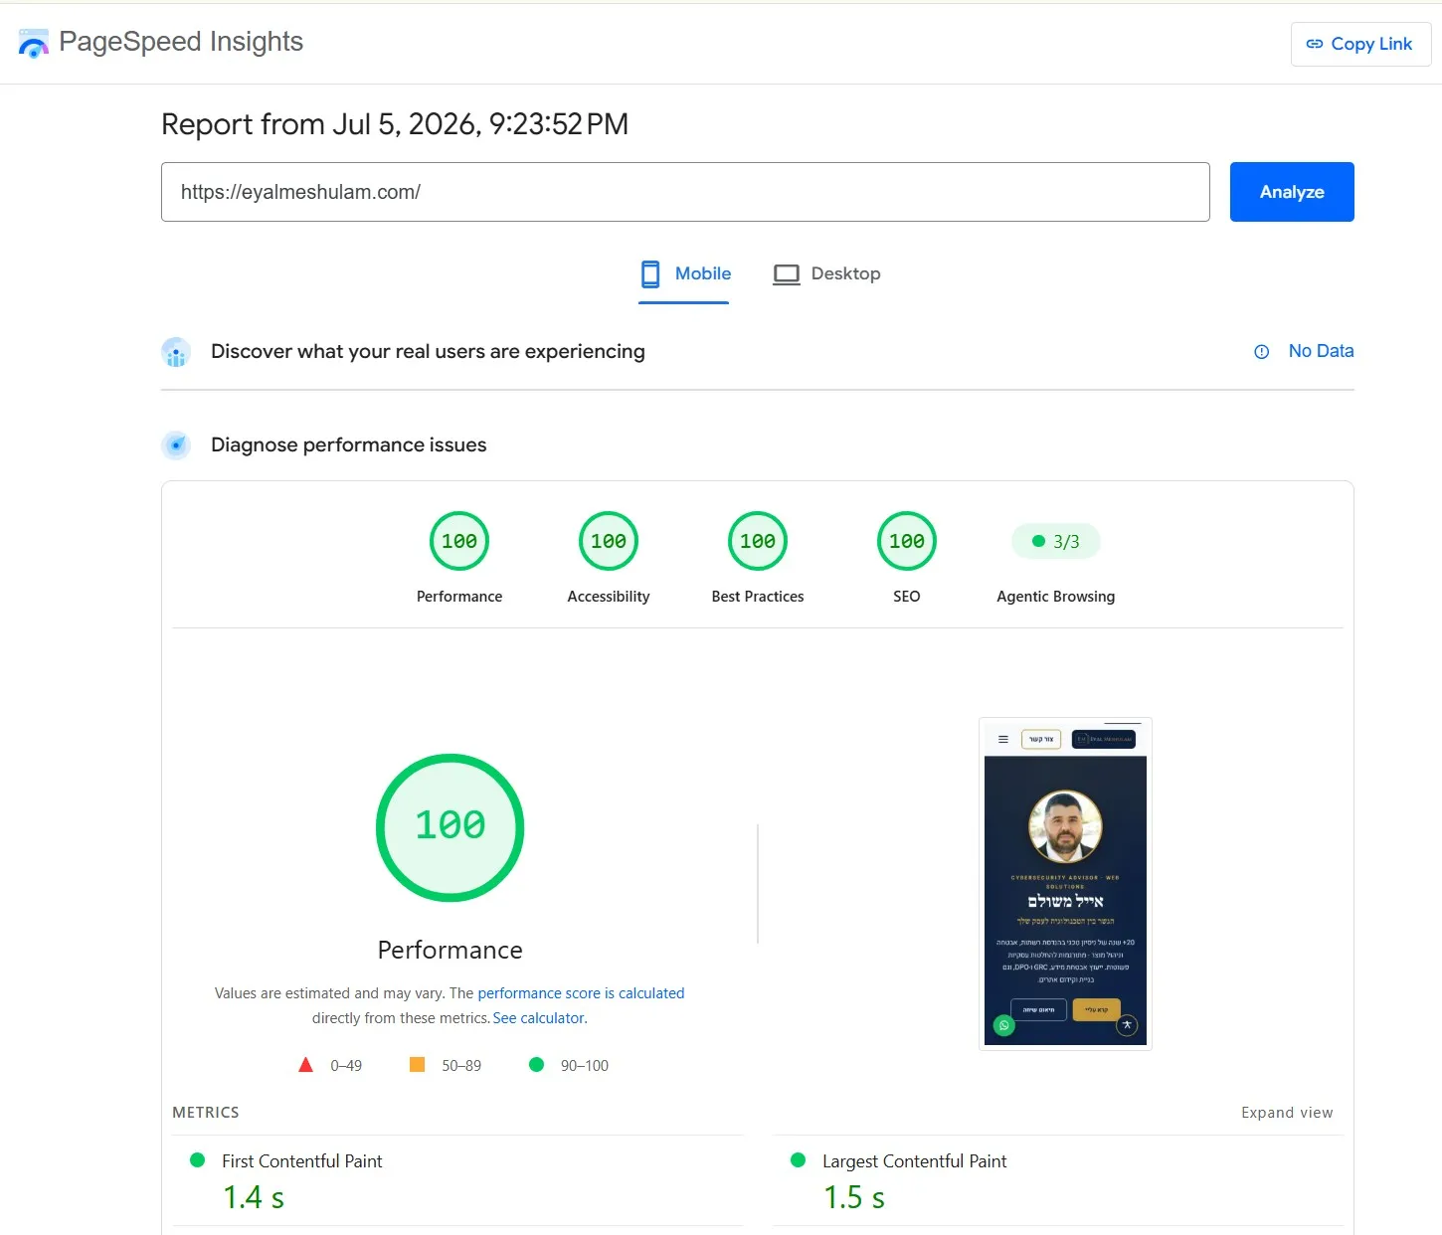Click the real users experience icon

click(x=176, y=352)
